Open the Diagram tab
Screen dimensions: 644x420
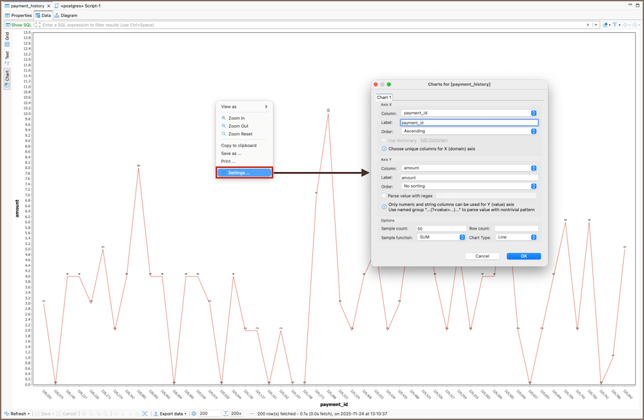click(x=66, y=15)
